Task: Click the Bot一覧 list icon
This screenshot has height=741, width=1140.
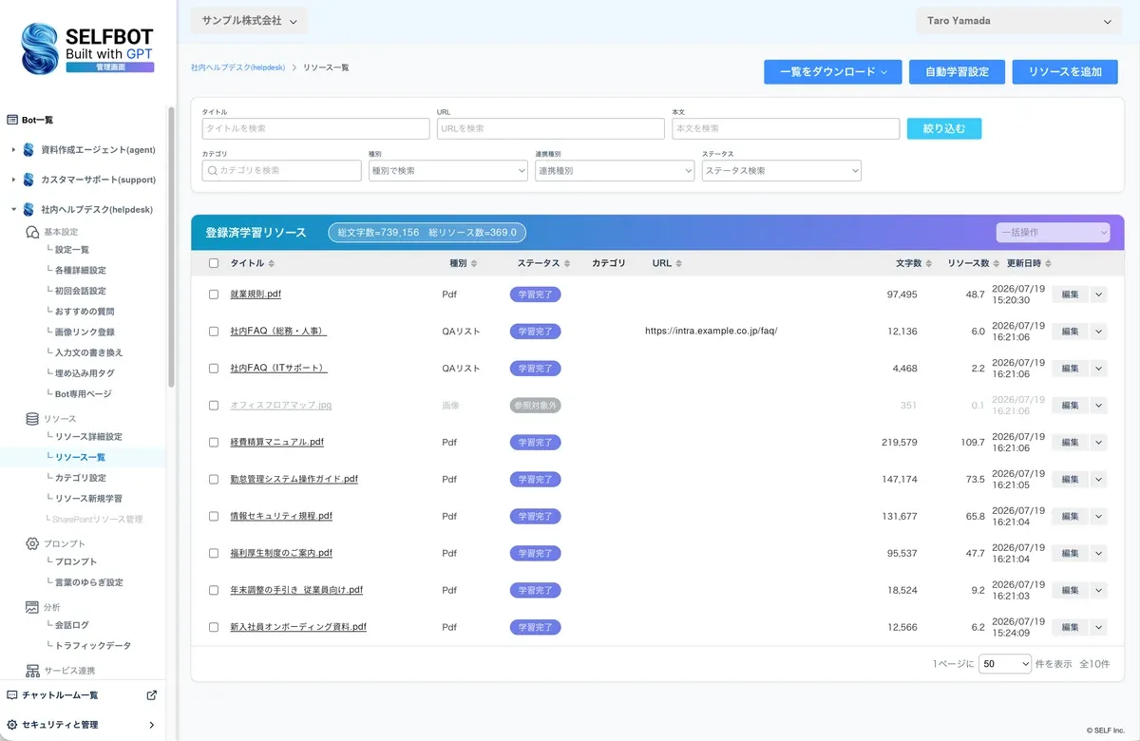Action: (x=13, y=120)
